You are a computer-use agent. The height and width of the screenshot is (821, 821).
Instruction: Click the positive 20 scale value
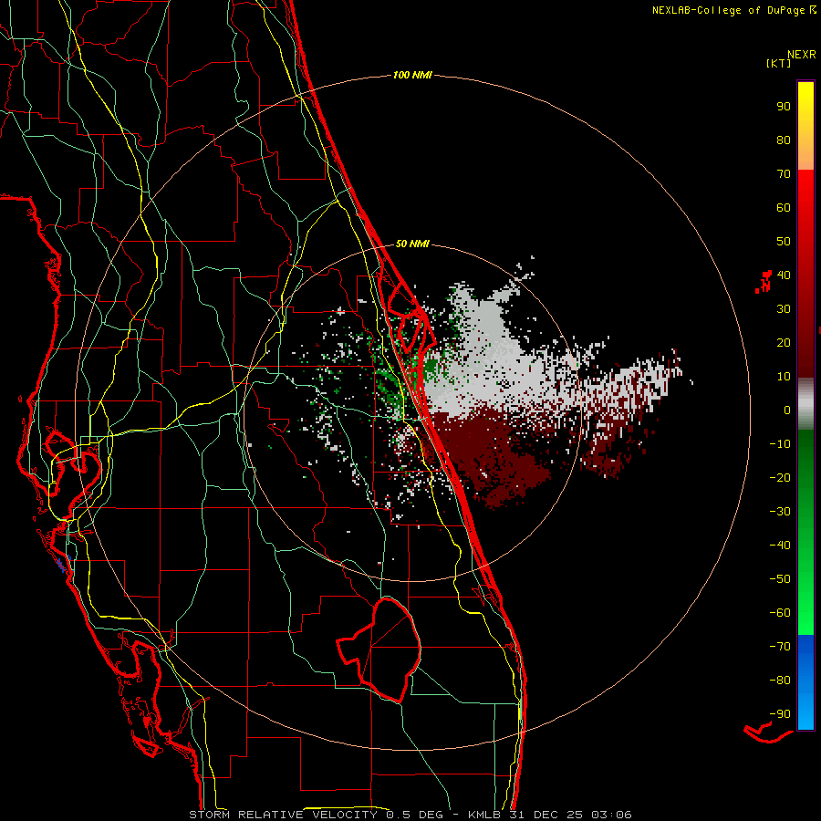784,343
